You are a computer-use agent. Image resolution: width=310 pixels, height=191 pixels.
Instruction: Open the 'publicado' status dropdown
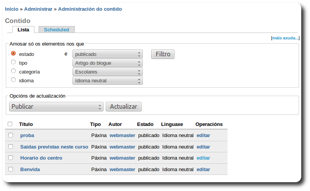tap(107, 54)
